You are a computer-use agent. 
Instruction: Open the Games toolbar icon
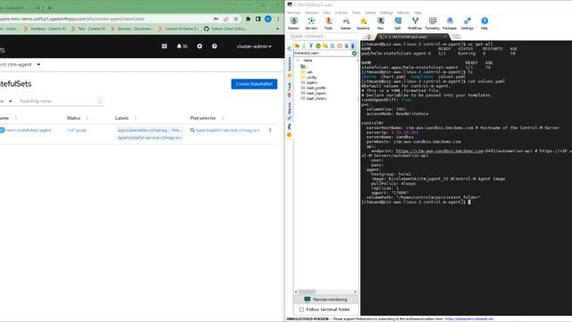click(x=346, y=23)
